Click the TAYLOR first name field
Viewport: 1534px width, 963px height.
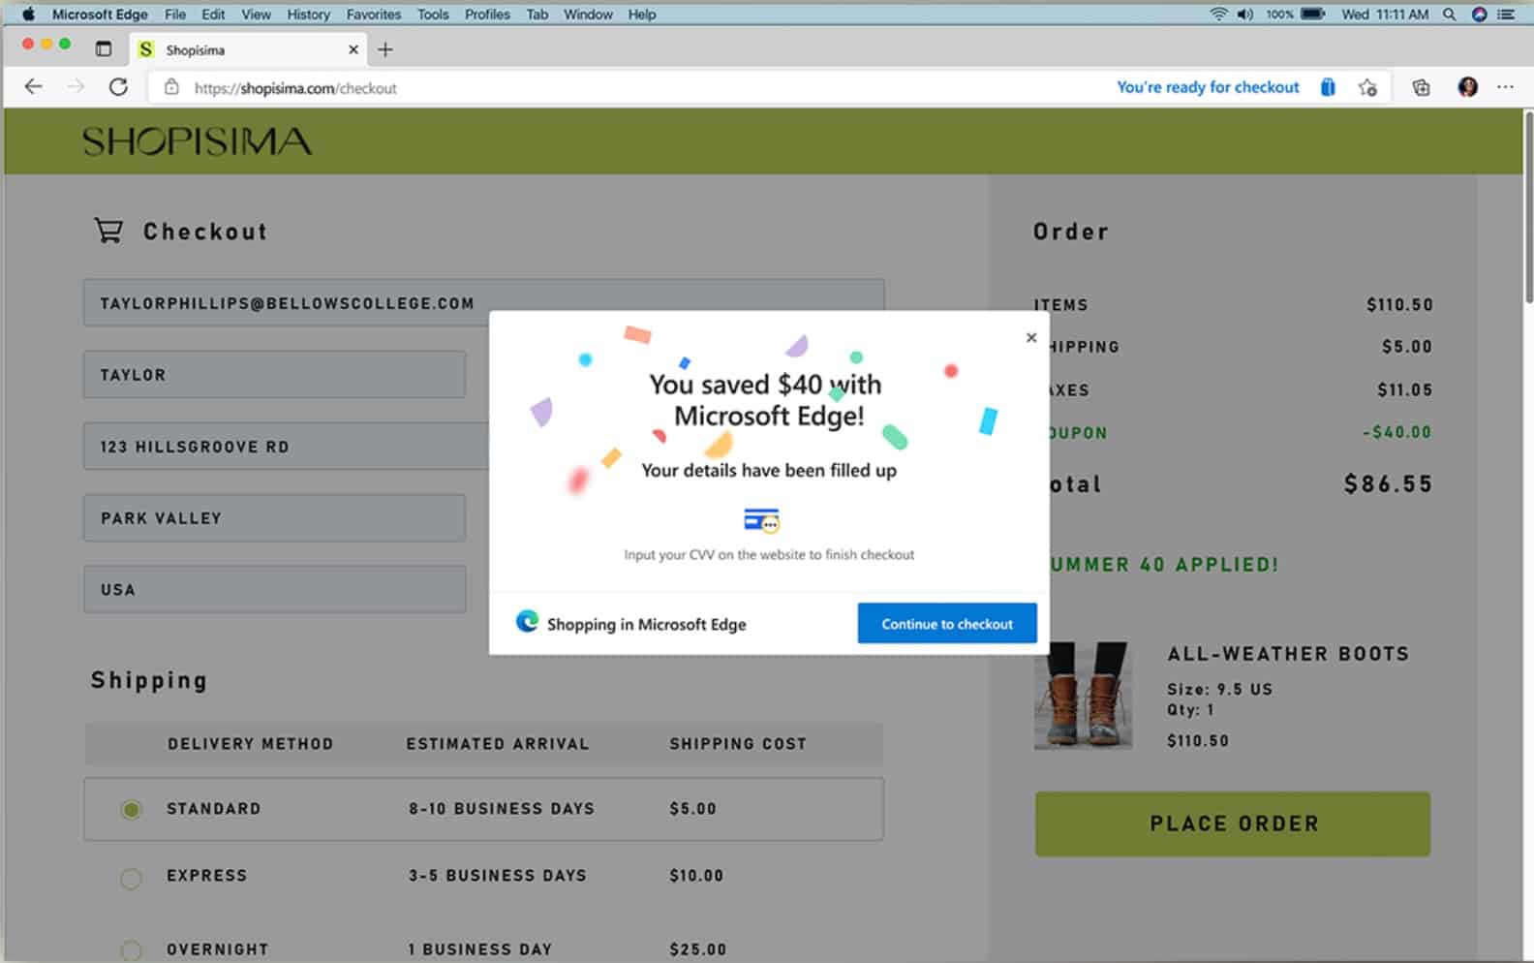click(x=274, y=374)
